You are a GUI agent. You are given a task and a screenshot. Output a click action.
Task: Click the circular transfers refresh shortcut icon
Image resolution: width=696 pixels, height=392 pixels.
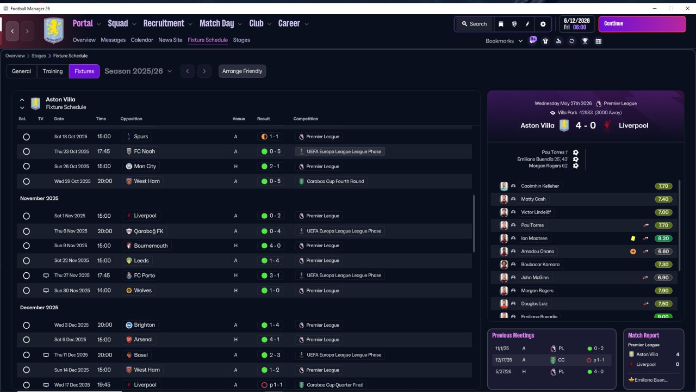571,41
